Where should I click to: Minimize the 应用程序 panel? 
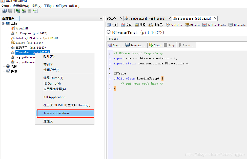pyautogui.click(x=101, y=18)
